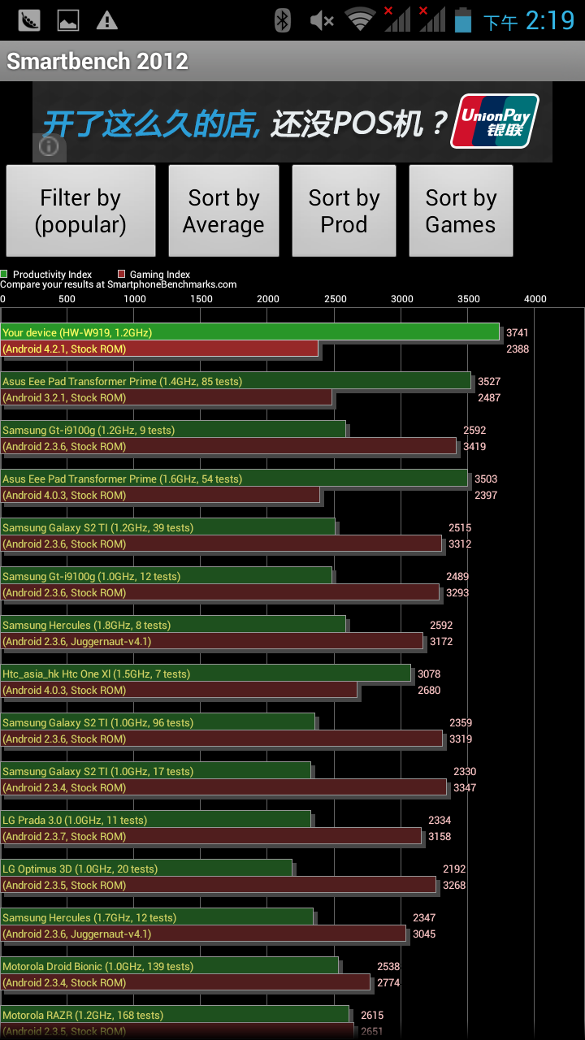The height and width of the screenshot is (1040, 585).
Task: Select Android 4.2.1 Stock ROM gaming bar
Action: click(x=160, y=349)
